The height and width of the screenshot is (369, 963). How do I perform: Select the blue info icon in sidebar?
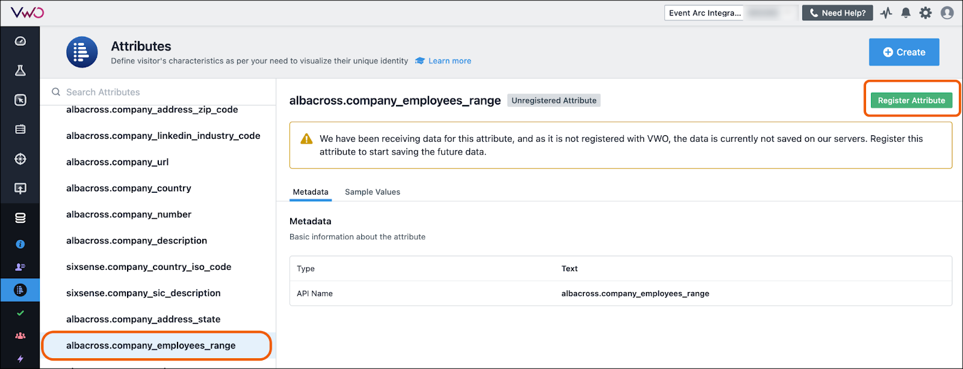(x=20, y=244)
